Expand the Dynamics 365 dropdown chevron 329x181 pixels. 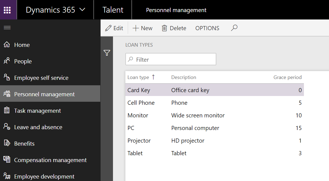click(82, 10)
